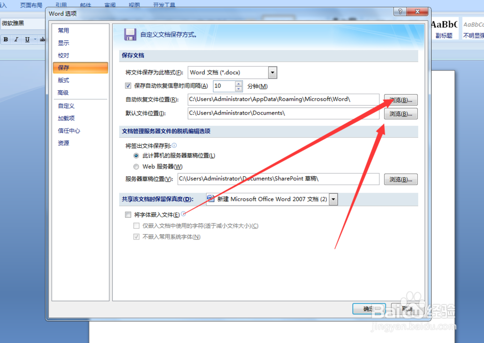Open 信任中心 category in sidebar

pos(80,130)
